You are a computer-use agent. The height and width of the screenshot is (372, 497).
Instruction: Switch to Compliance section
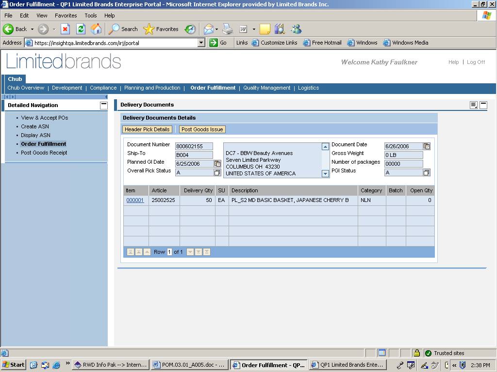pyautogui.click(x=103, y=88)
